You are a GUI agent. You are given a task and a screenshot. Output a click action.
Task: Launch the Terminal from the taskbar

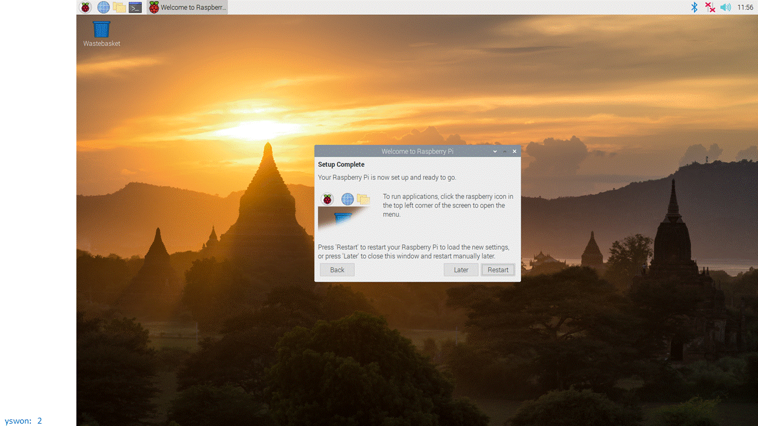[x=136, y=7]
